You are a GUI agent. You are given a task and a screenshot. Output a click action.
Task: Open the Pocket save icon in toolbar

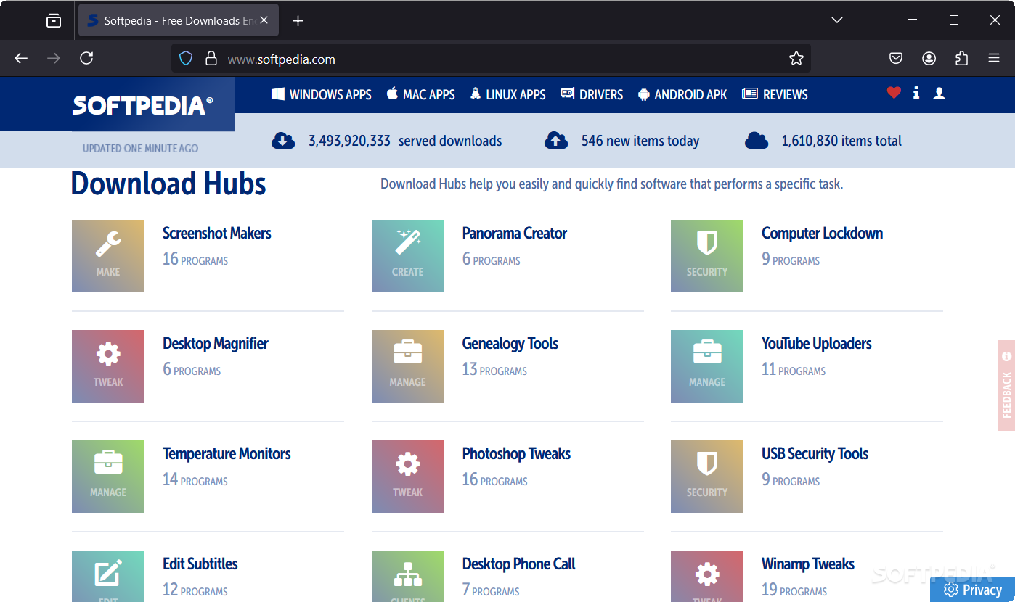pos(897,59)
